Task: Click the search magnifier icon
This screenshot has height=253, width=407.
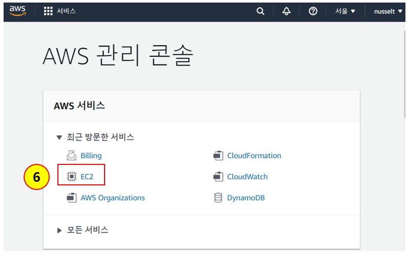Action: tap(260, 11)
